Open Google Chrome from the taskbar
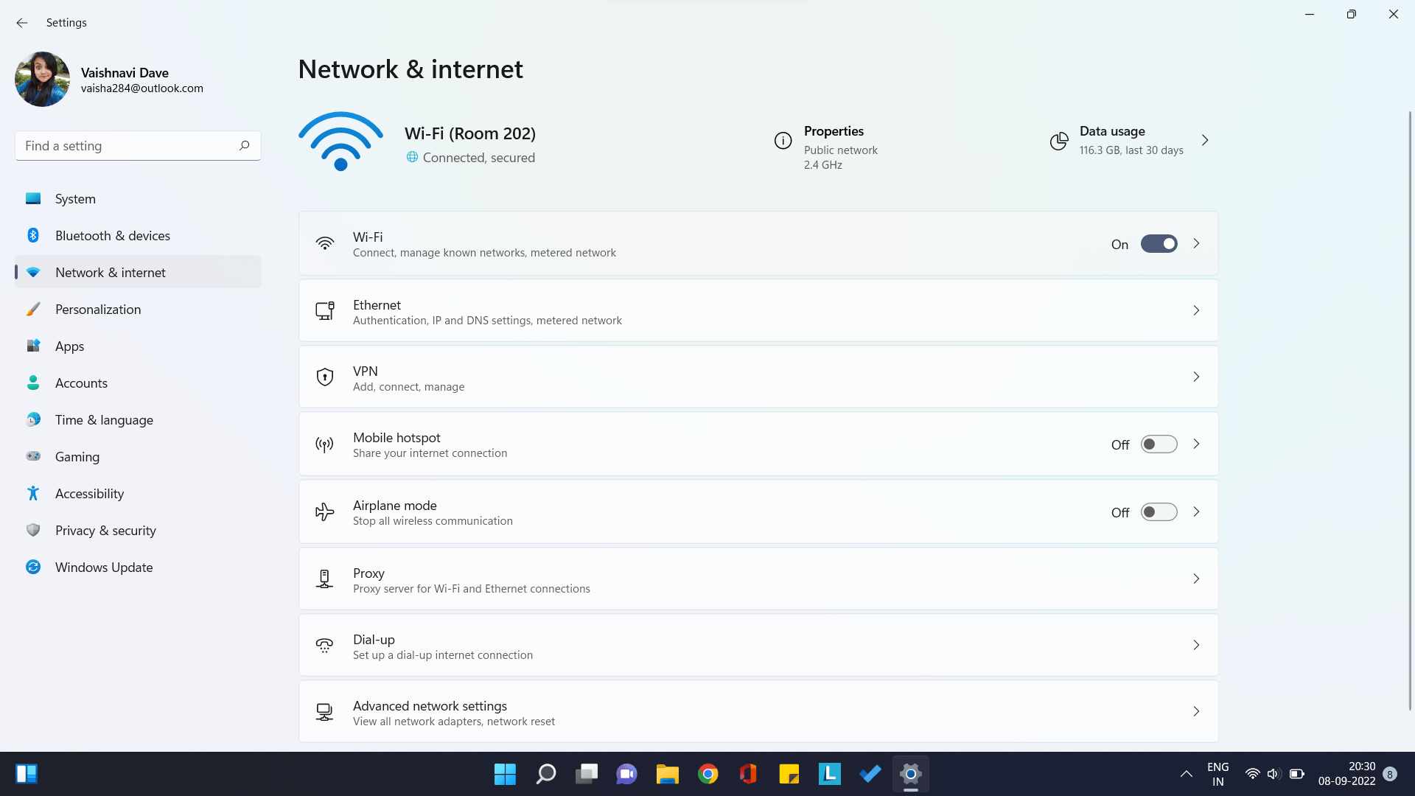Image resolution: width=1415 pixels, height=796 pixels. coord(707,774)
